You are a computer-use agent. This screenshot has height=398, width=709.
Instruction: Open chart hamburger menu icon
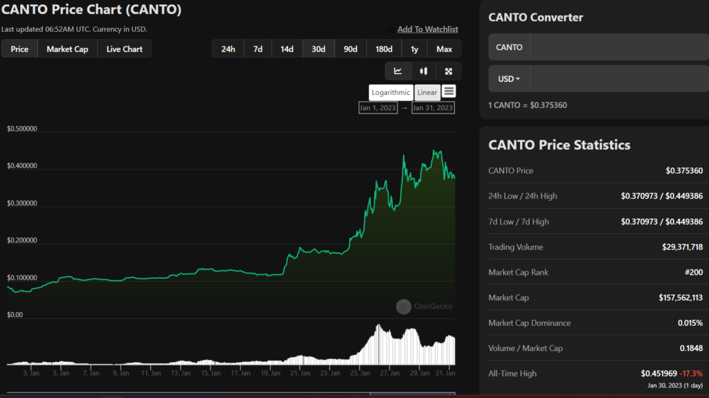pyautogui.click(x=449, y=91)
